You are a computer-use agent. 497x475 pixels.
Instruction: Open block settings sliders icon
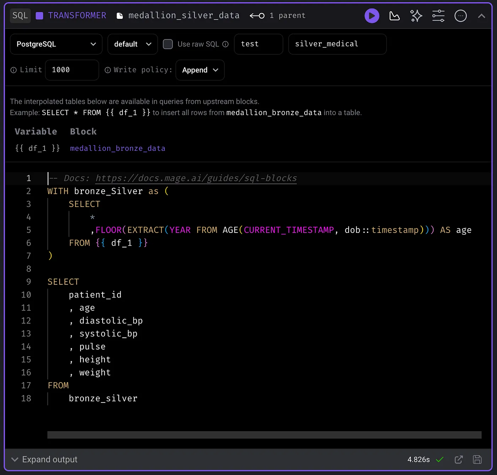(438, 16)
